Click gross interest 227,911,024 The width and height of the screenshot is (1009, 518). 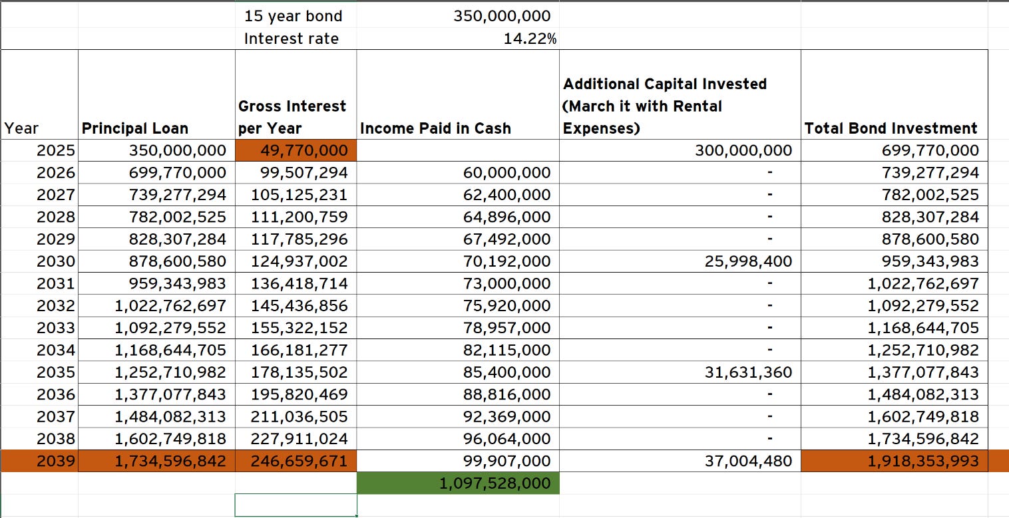click(296, 439)
